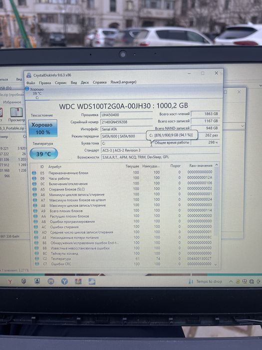Open the red Y Yandex taskbar icon
Viewport: 262px width, 350px height.
click(x=10, y=281)
